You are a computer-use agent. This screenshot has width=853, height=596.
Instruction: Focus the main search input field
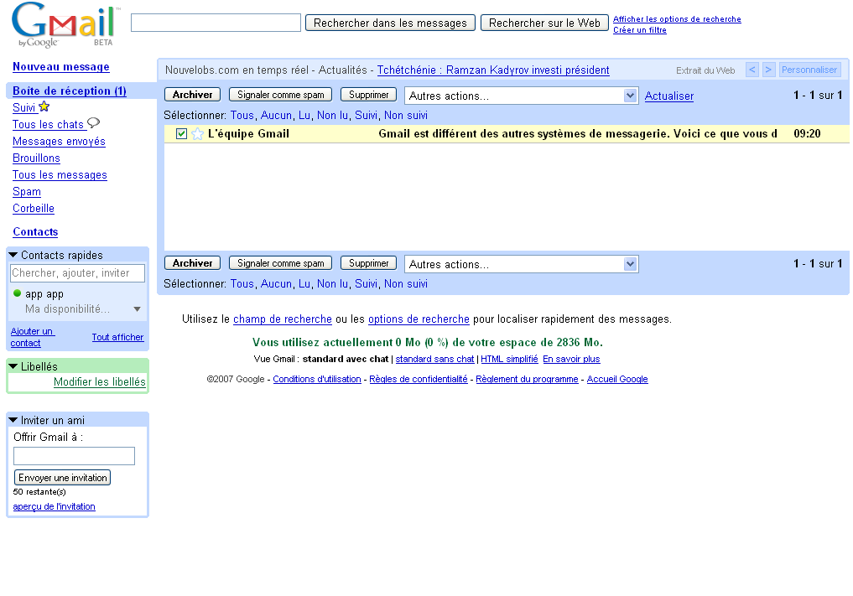216,23
